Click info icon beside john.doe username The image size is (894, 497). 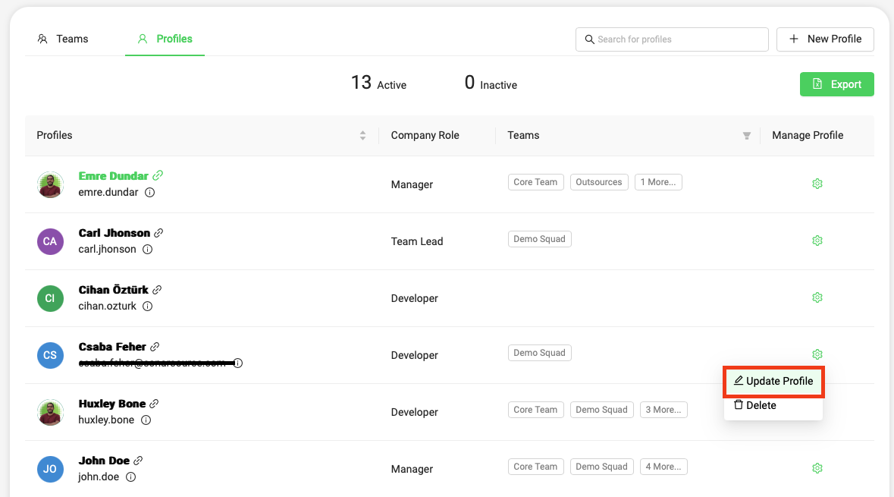130,477
